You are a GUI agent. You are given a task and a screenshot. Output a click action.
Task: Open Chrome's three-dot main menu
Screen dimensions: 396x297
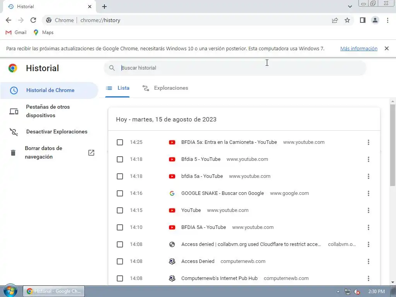[387, 20]
